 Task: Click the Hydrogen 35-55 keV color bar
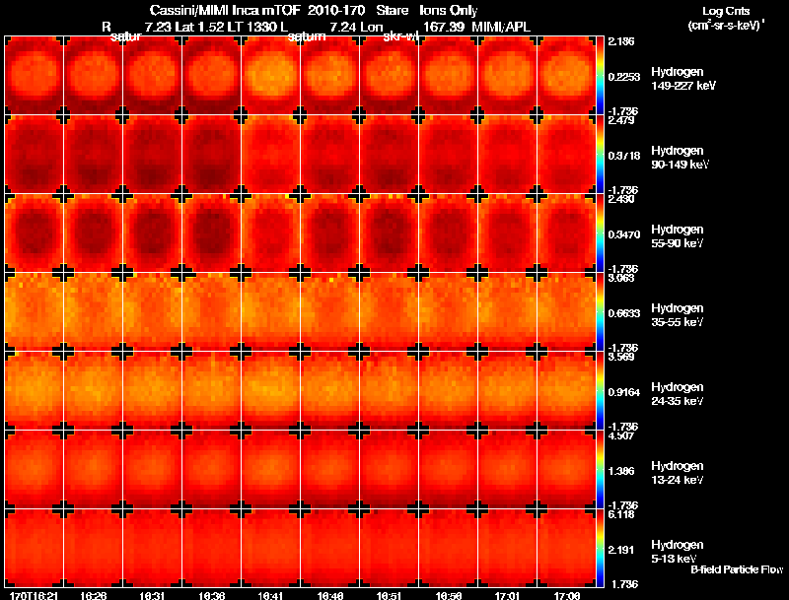click(600, 312)
